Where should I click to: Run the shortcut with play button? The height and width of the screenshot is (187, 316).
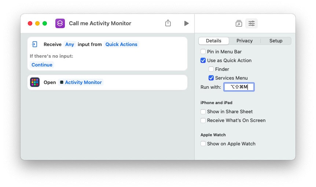(187, 23)
